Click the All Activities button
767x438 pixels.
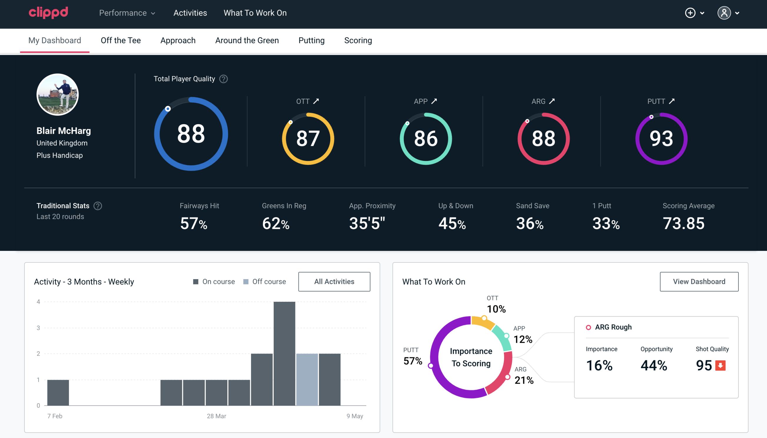(x=334, y=281)
